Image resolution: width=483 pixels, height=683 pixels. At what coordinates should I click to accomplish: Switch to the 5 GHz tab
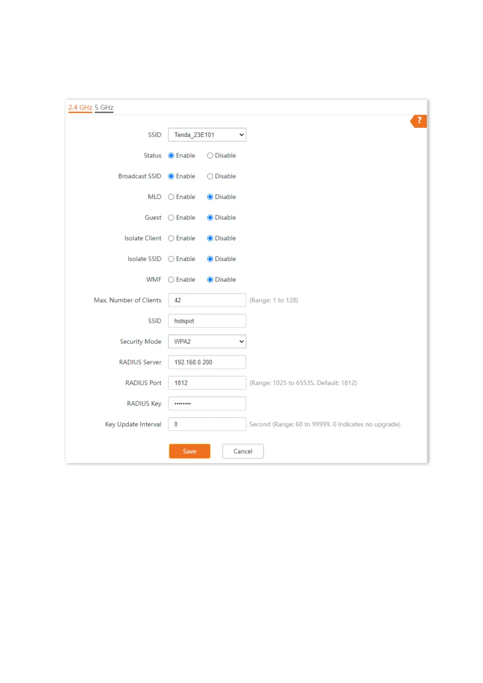[x=104, y=107]
